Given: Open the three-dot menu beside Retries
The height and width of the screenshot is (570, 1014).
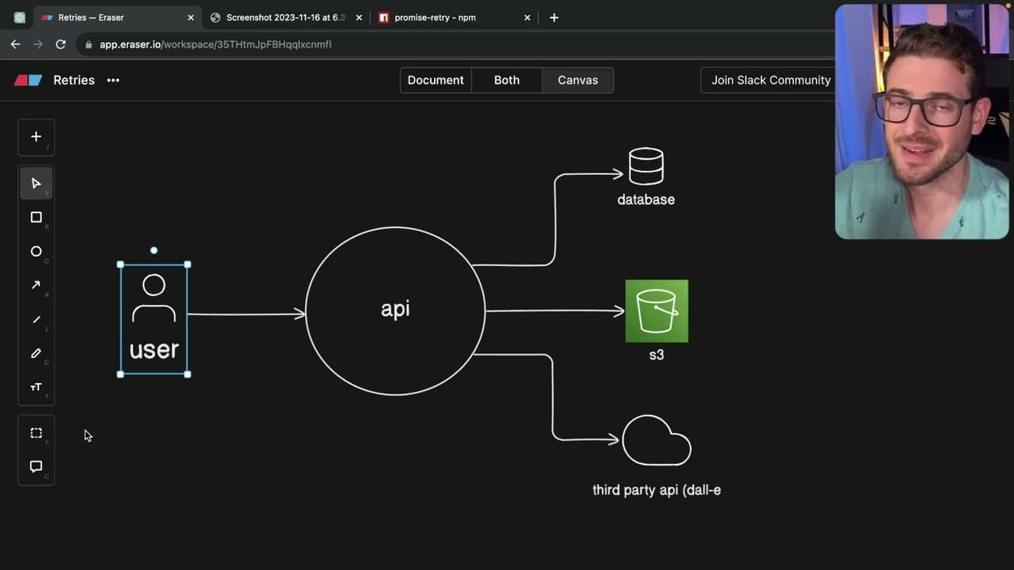Looking at the screenshot, I should coord(113,80).
